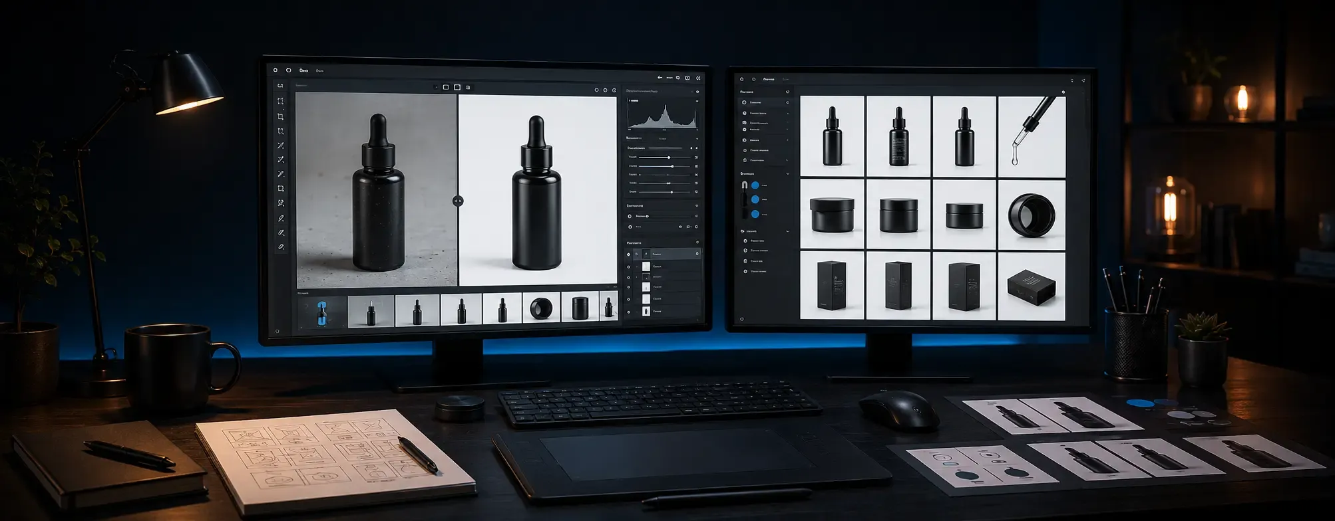
Task: Collapse the lower sidebar section chevron in gallery
Action: pyautogui.click(x=788, y=231)
